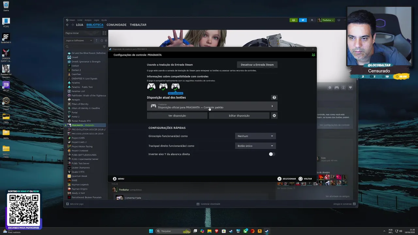Open the Exibir menu

click(80, 20)
